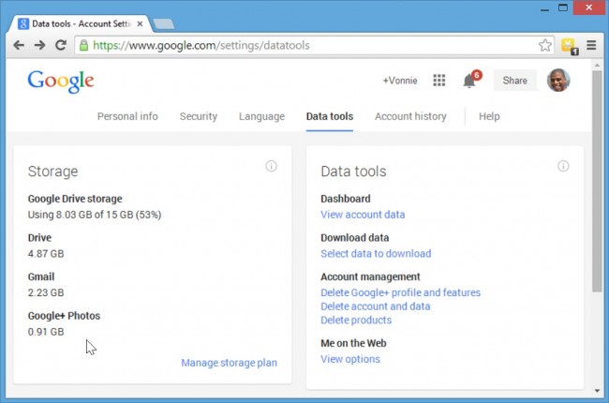This screenshot has height=403, width=609.
Task: Click the Delete products link
Action: pos(356,320)
